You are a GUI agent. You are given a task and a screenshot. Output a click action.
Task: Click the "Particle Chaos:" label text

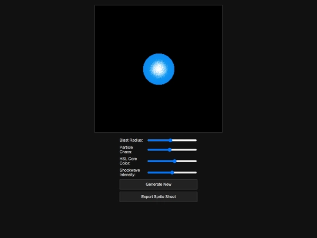tap(126, 150)
